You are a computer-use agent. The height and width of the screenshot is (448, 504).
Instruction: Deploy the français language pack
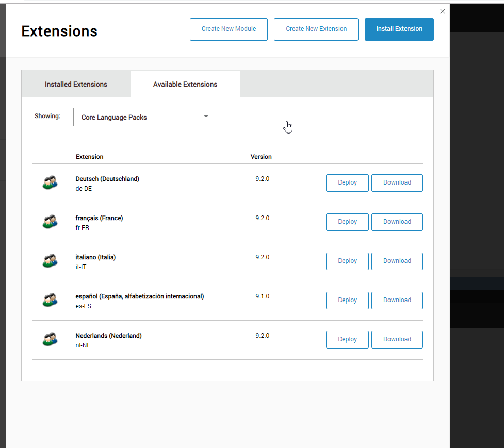tap(347, 222)
